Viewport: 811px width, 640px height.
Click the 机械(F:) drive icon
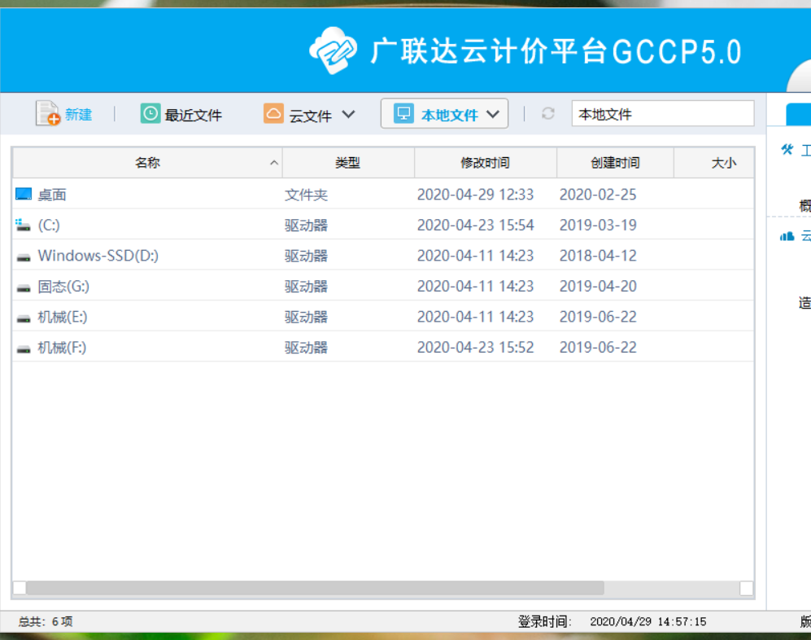pos(24,349)
